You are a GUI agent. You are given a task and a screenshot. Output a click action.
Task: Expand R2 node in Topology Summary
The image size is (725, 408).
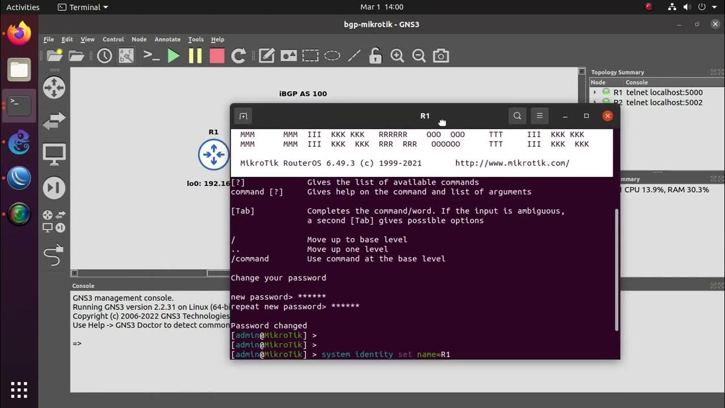click(x=595, y=103)
